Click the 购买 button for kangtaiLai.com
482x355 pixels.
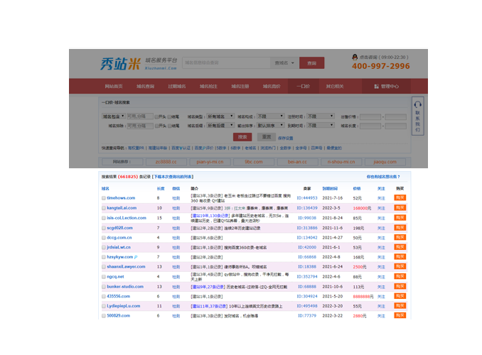(x=400, y=208)
